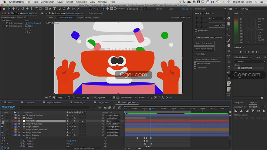Click the Points Follow Nulls button
267x150 pixels.
point(204,43)
